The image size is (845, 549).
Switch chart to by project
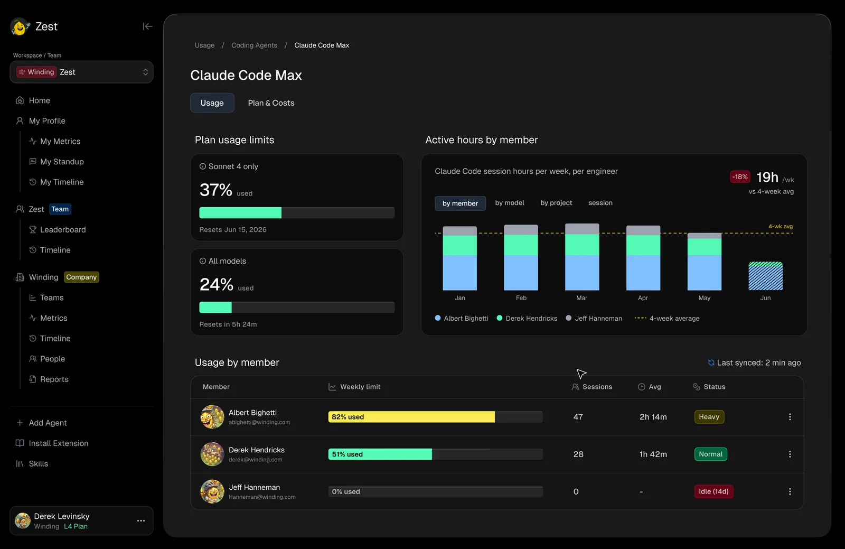click(556, 203)
